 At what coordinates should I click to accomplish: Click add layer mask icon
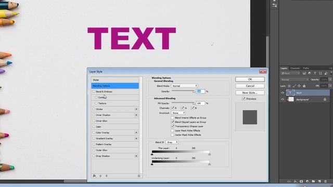pos(301,181)
